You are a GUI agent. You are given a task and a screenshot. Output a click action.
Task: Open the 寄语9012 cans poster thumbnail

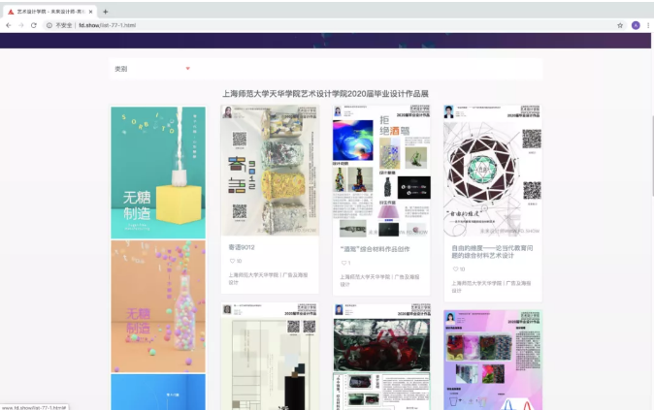270,171
